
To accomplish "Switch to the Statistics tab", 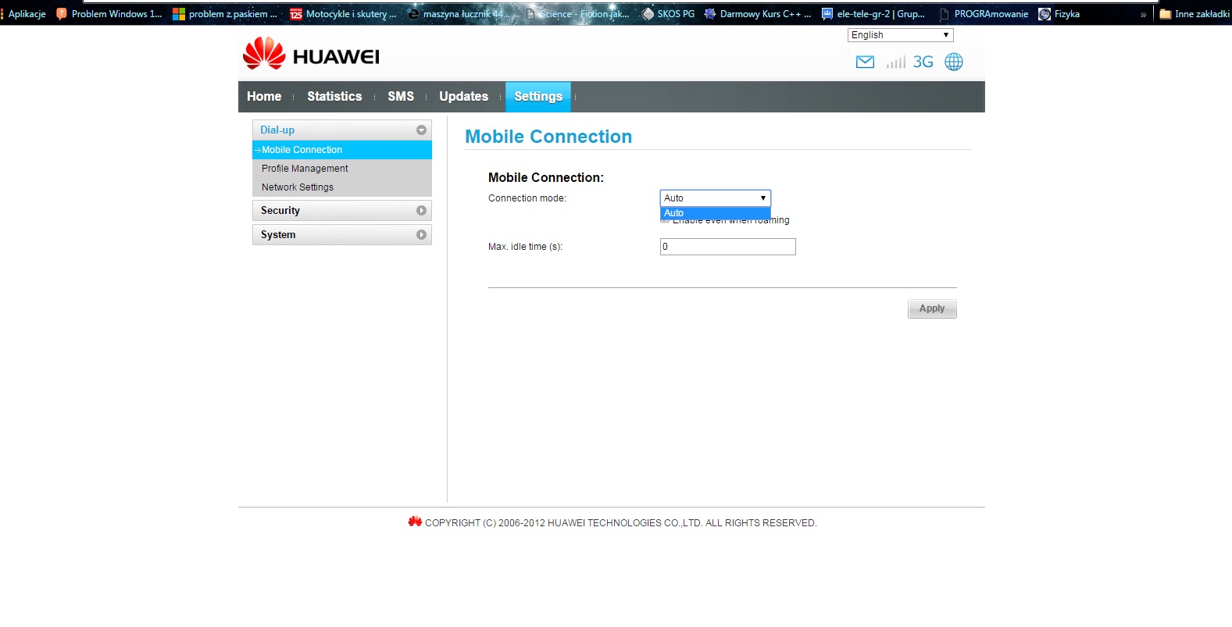I will 334,97.
